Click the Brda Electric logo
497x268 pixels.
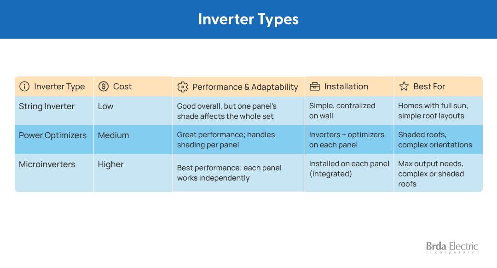coord(452,248)
